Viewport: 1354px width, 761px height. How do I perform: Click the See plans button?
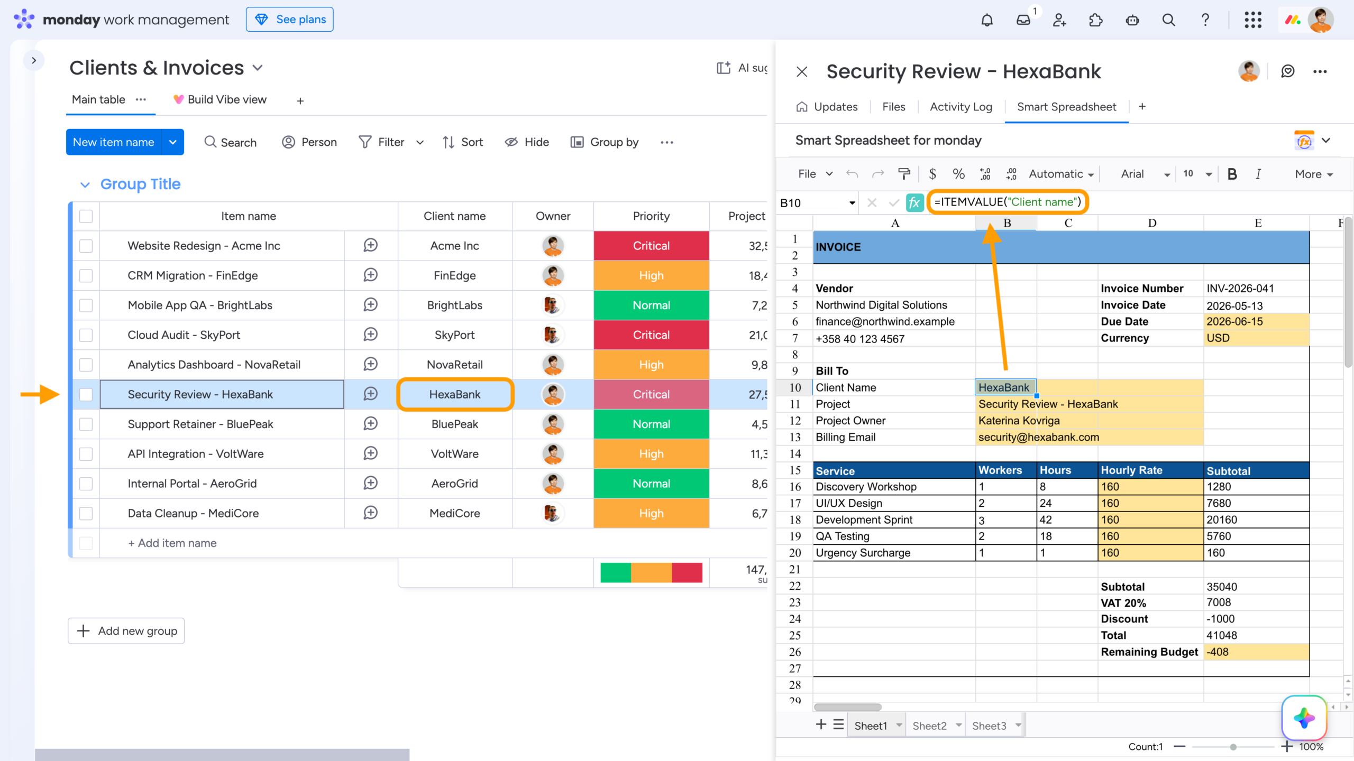click(290, 20)
